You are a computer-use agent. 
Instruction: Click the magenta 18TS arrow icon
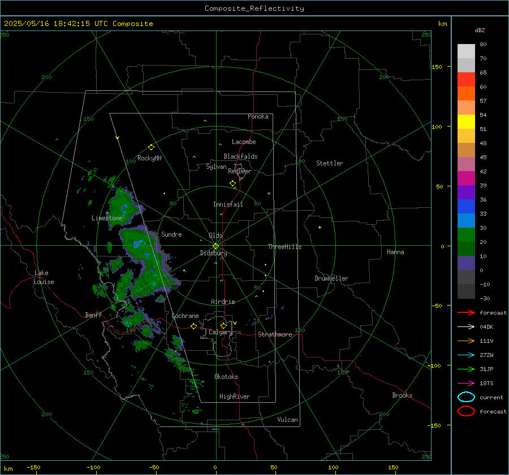466,384
